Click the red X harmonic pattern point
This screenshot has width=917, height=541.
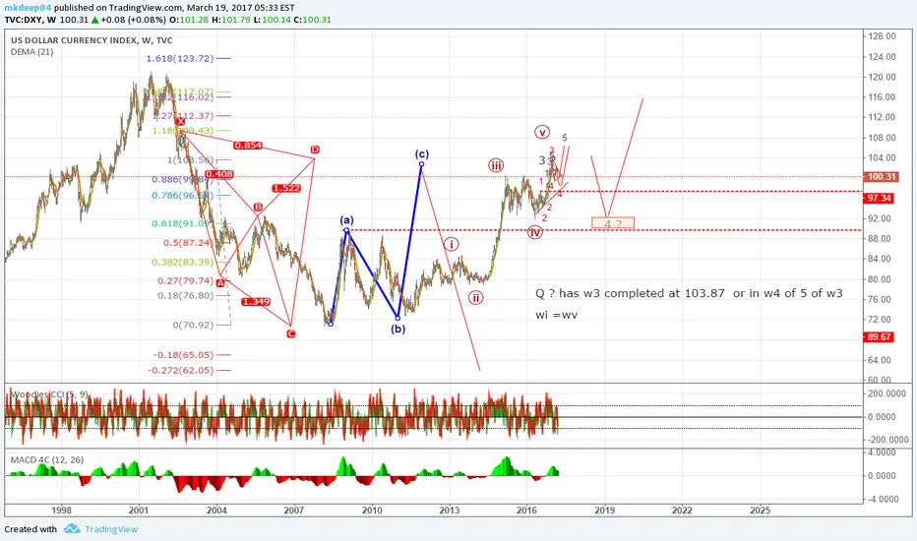click(180, 122)
